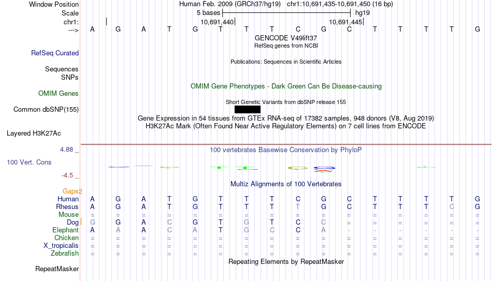Click Publications: Sequences in Scientific Articles title

point(286,62)
